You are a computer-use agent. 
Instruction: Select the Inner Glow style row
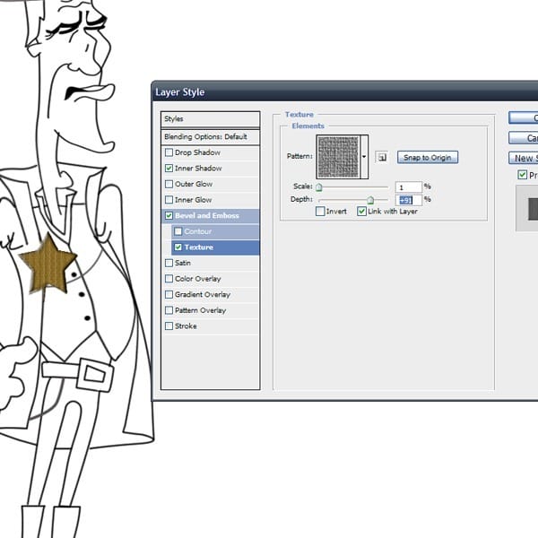click(x=211, y=200)
